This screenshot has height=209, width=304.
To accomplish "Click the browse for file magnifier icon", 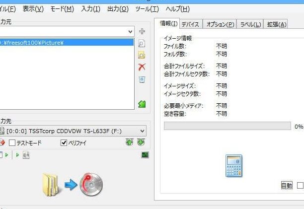I will point(142,43).
